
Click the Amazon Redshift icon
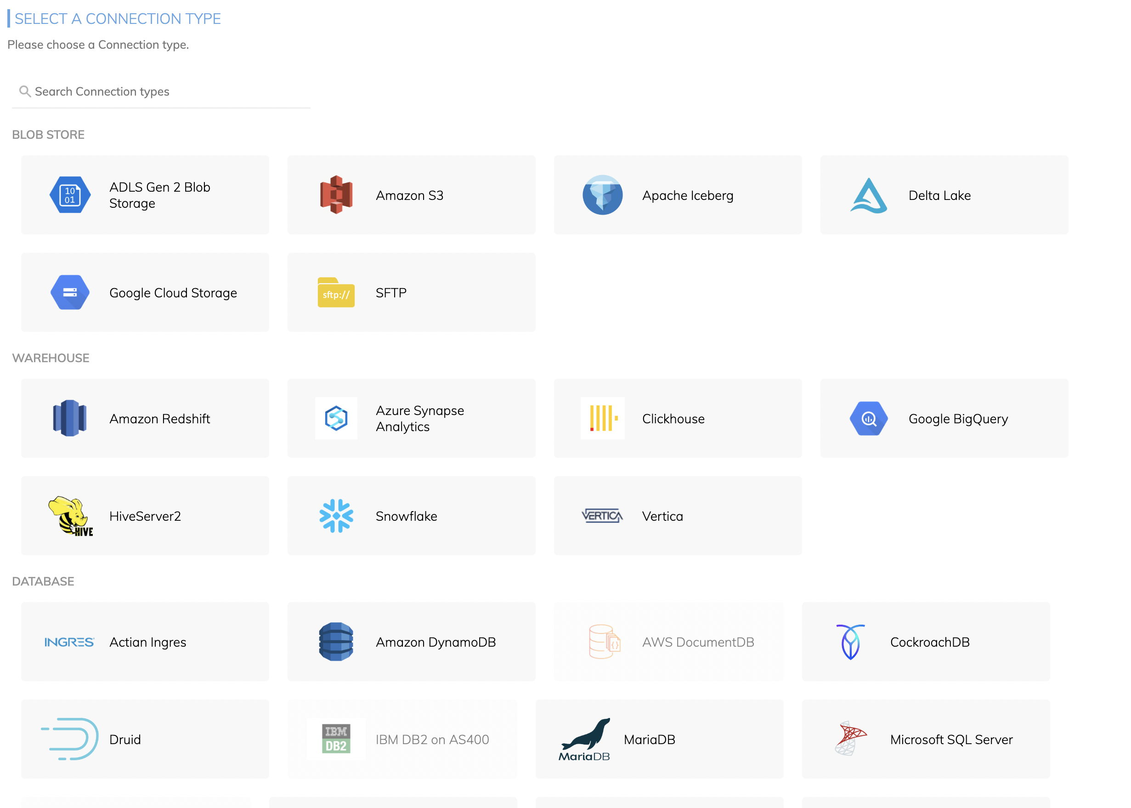(70, 418)
